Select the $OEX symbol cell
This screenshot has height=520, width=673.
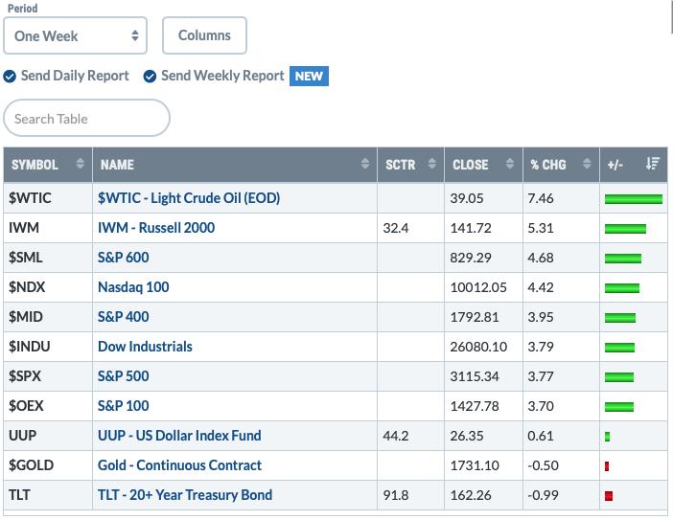point(48,405)
